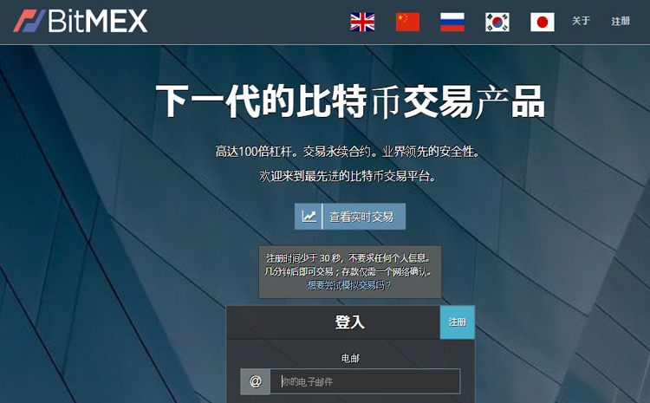Click the note line starting 几分钟后即可交易
Viewport: 650px width, 403px height.
(x=348, y=271)
